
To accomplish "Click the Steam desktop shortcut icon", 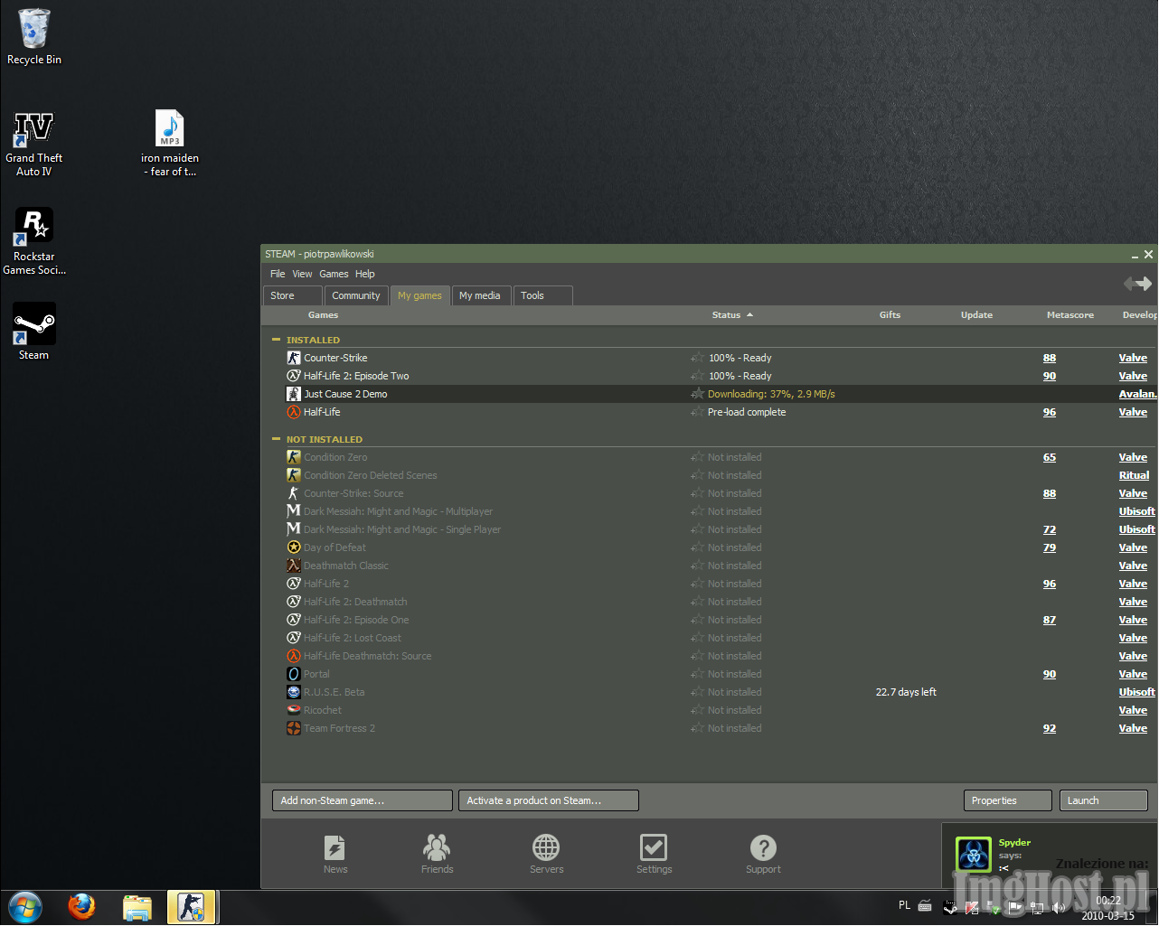I will tap(34, 323).
